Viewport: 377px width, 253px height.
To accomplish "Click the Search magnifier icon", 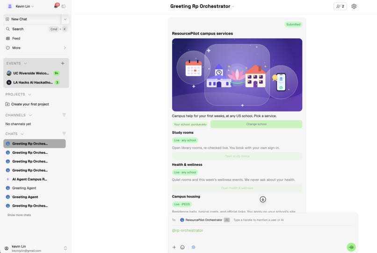I will point(7,29).
